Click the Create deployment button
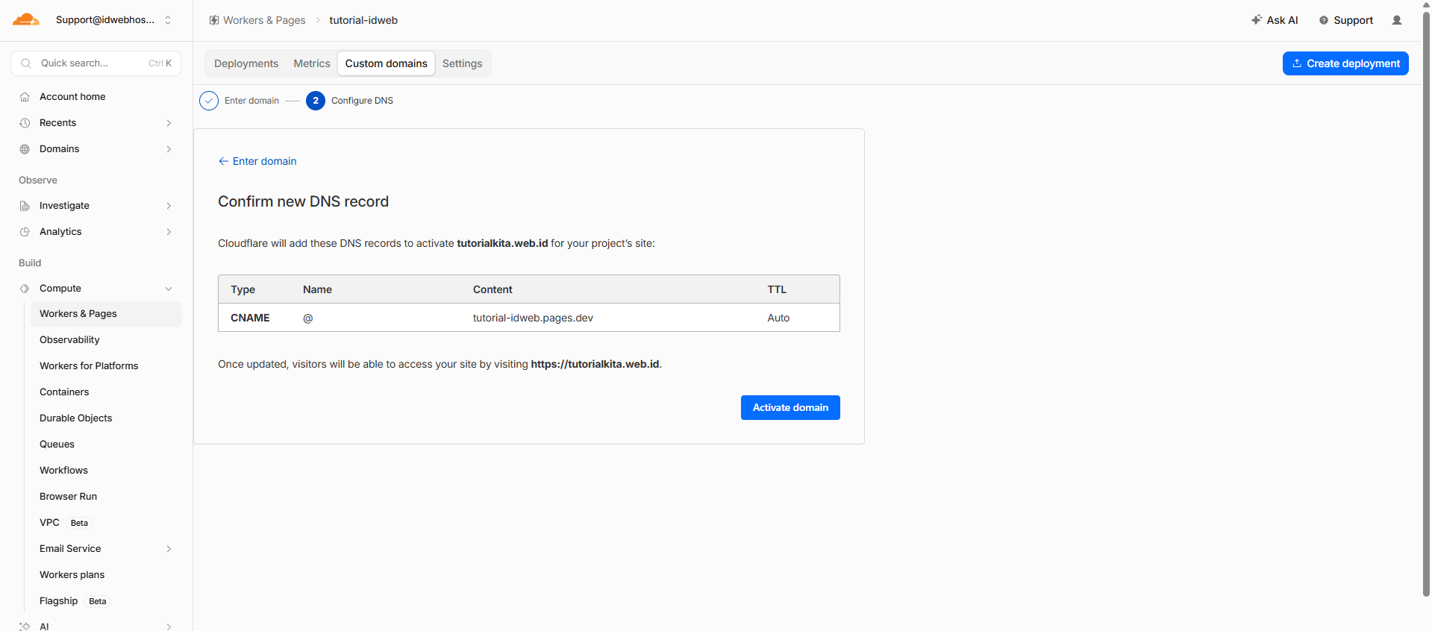Screen dimensions: 1432x631 coord(1345,63)
